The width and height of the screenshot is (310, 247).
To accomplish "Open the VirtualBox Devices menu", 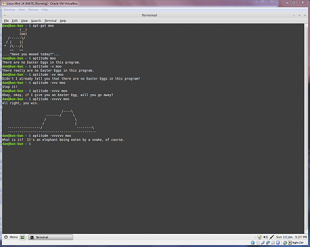I will click(x=33, y=9).
